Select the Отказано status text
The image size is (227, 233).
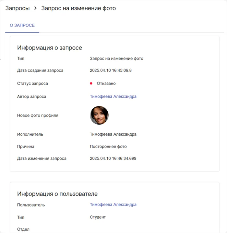click(x=106, y=83)
